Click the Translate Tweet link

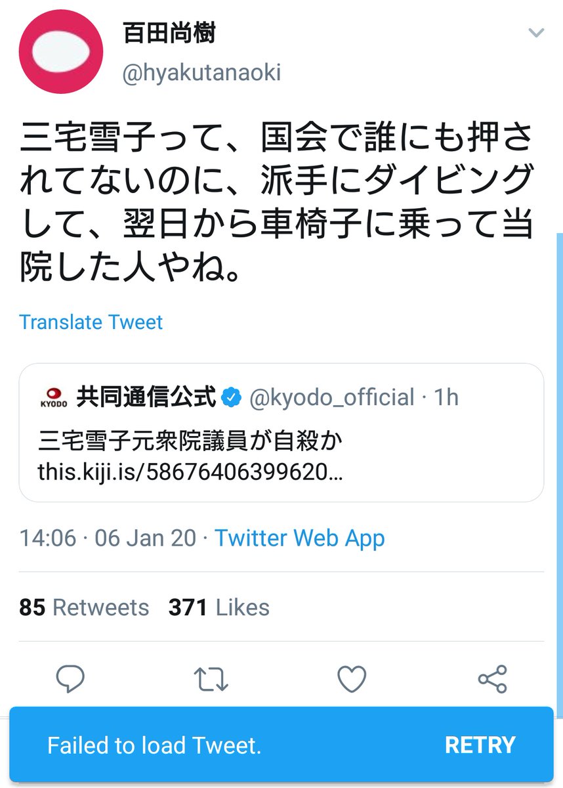pos(91,322)
